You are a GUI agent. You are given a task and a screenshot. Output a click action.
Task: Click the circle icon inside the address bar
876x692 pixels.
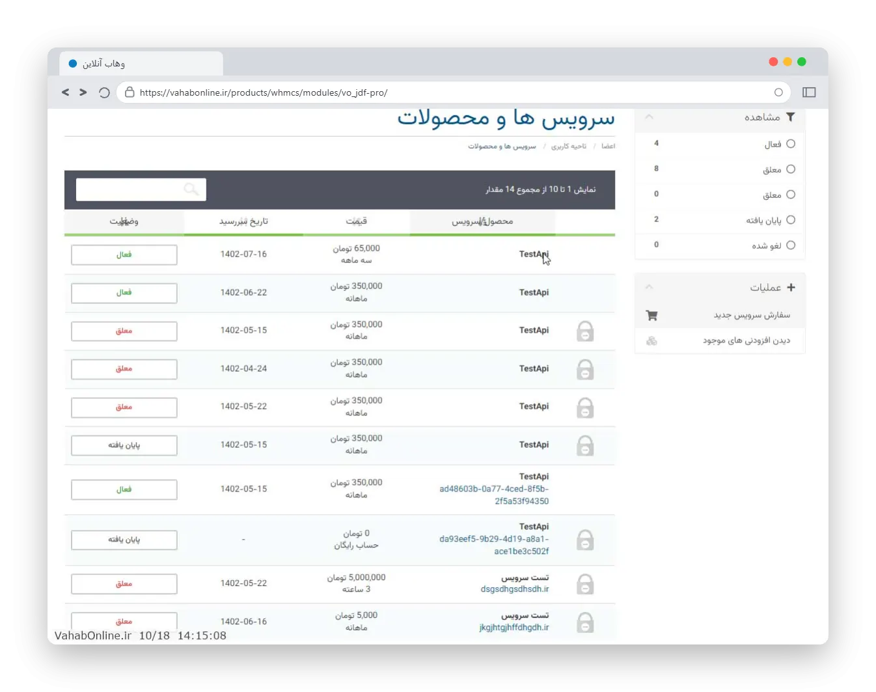[x=778, y=92]
